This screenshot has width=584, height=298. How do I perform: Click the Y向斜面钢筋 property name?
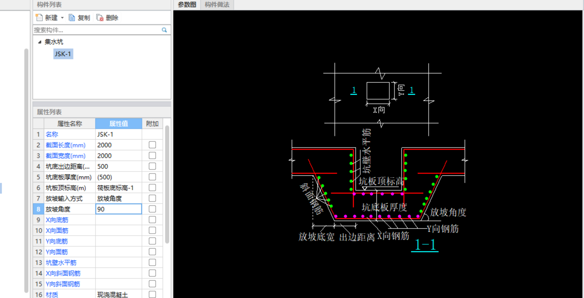[63, 284]
